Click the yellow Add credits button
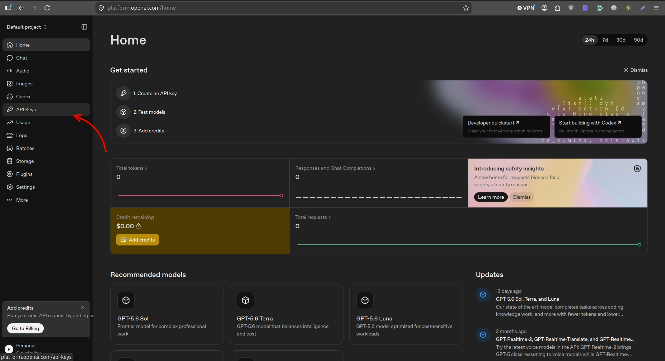Screen dimensions: 665x361 tap(137, 240)
